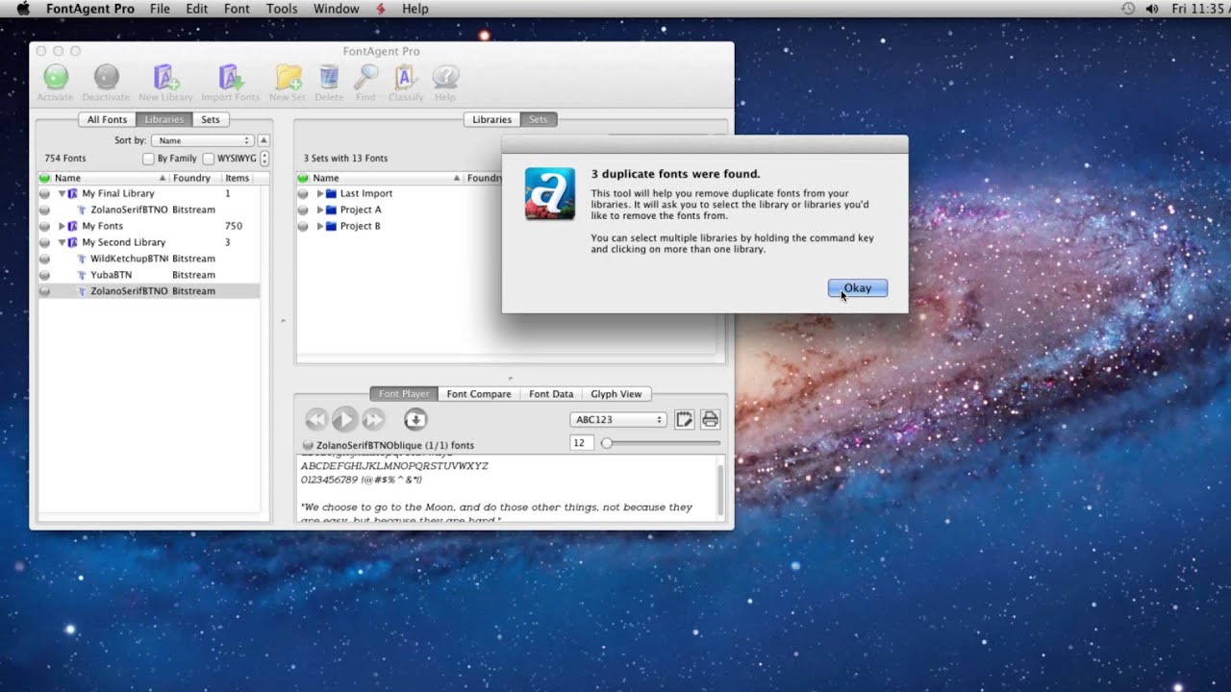
Task: Select the Font Player tab
Action: pyautogui.click(x=404, y=394)
